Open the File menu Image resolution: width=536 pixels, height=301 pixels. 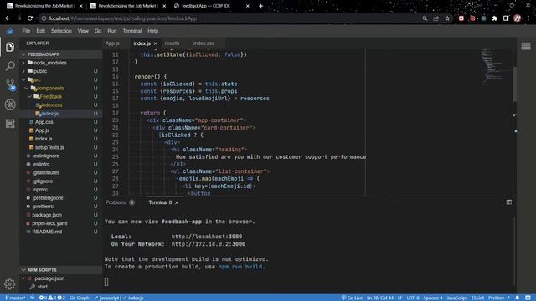pyautogui.click(x=26, y=31)
